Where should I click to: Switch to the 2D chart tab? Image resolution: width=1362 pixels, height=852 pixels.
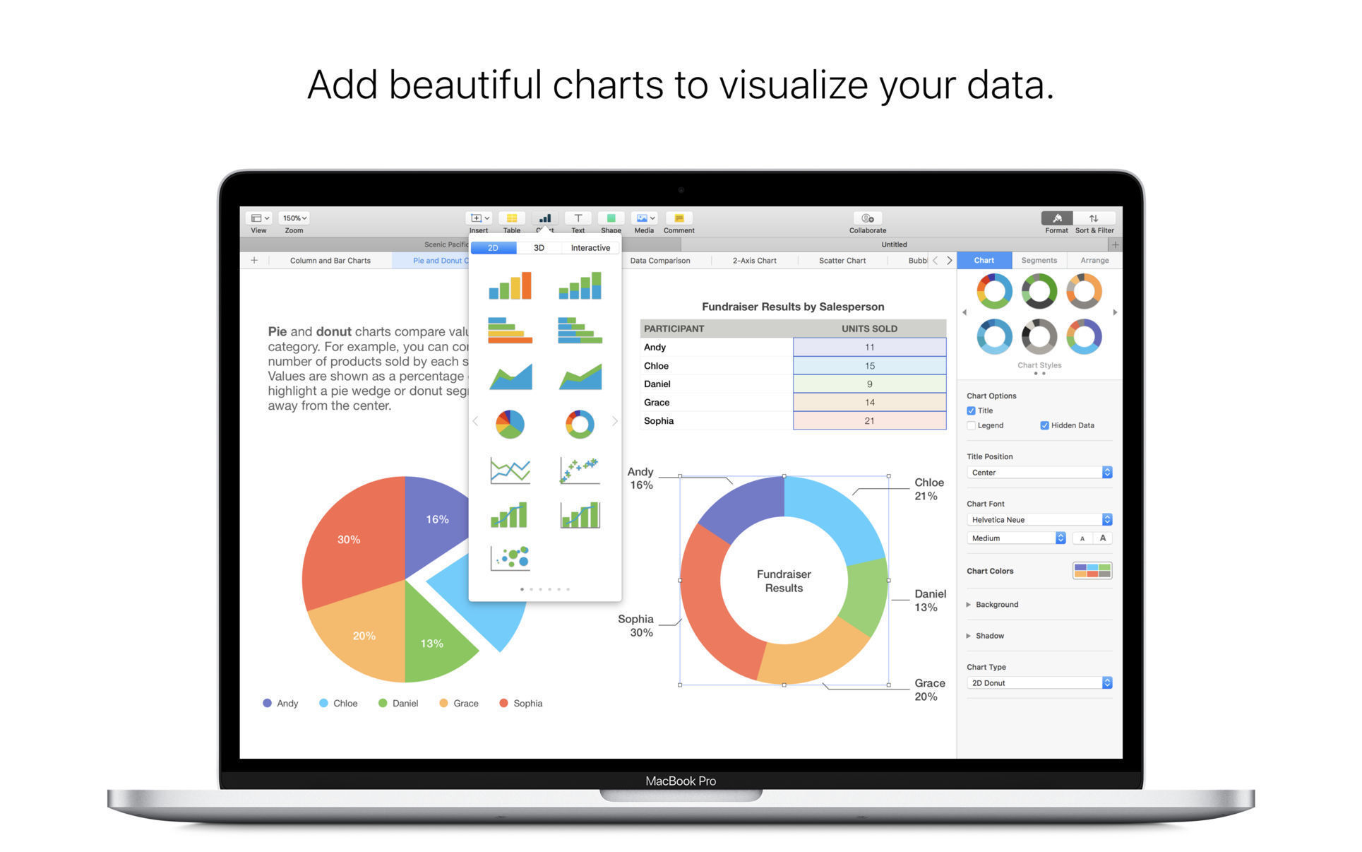pyautogui.click(x=495, y=247)
